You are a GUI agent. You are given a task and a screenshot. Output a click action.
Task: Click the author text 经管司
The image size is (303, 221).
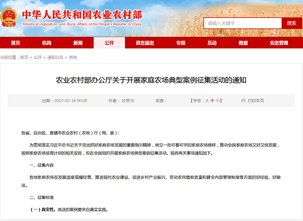(x=128, y=101)
